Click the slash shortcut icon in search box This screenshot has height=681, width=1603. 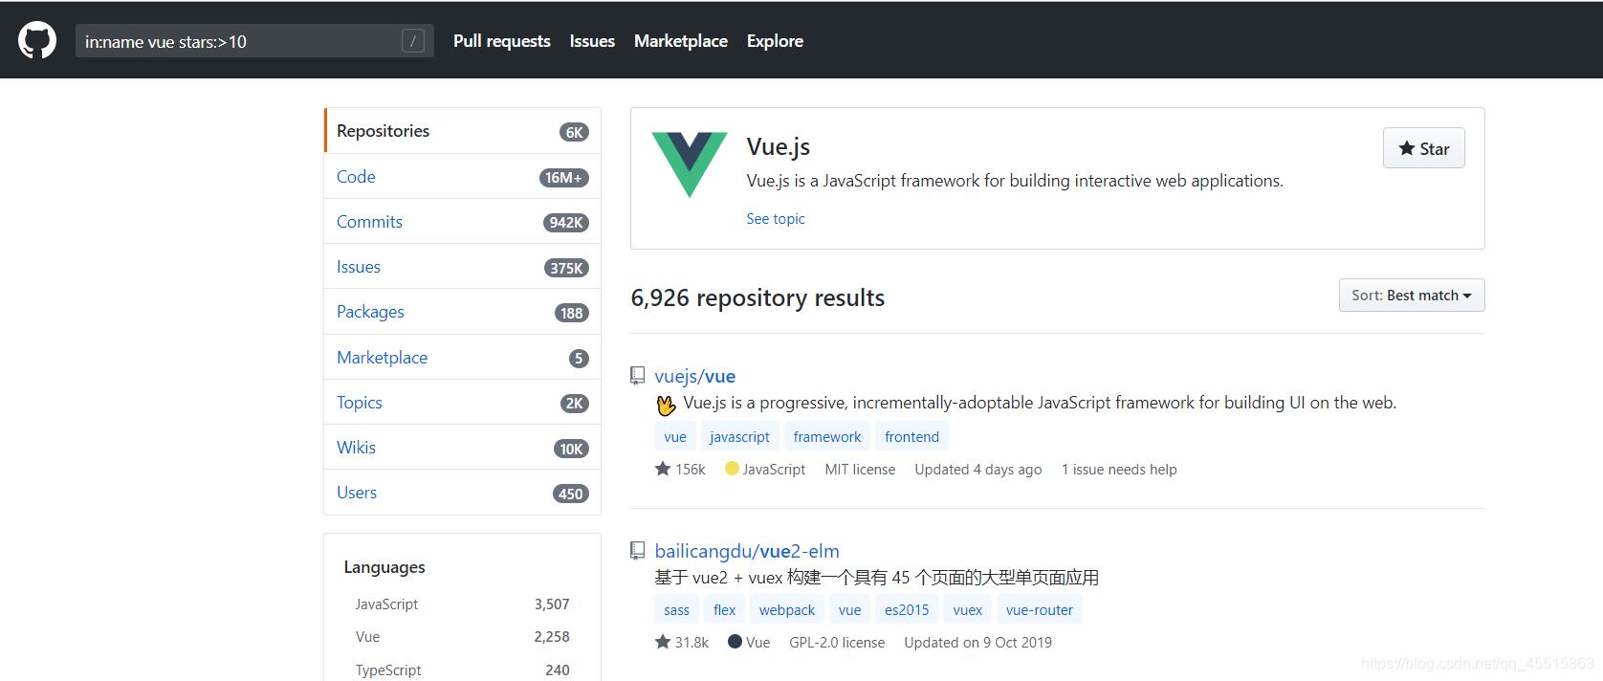(413, 41)
